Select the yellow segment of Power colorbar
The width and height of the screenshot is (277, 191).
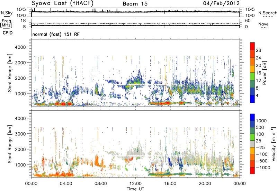[x=252, y=69]
